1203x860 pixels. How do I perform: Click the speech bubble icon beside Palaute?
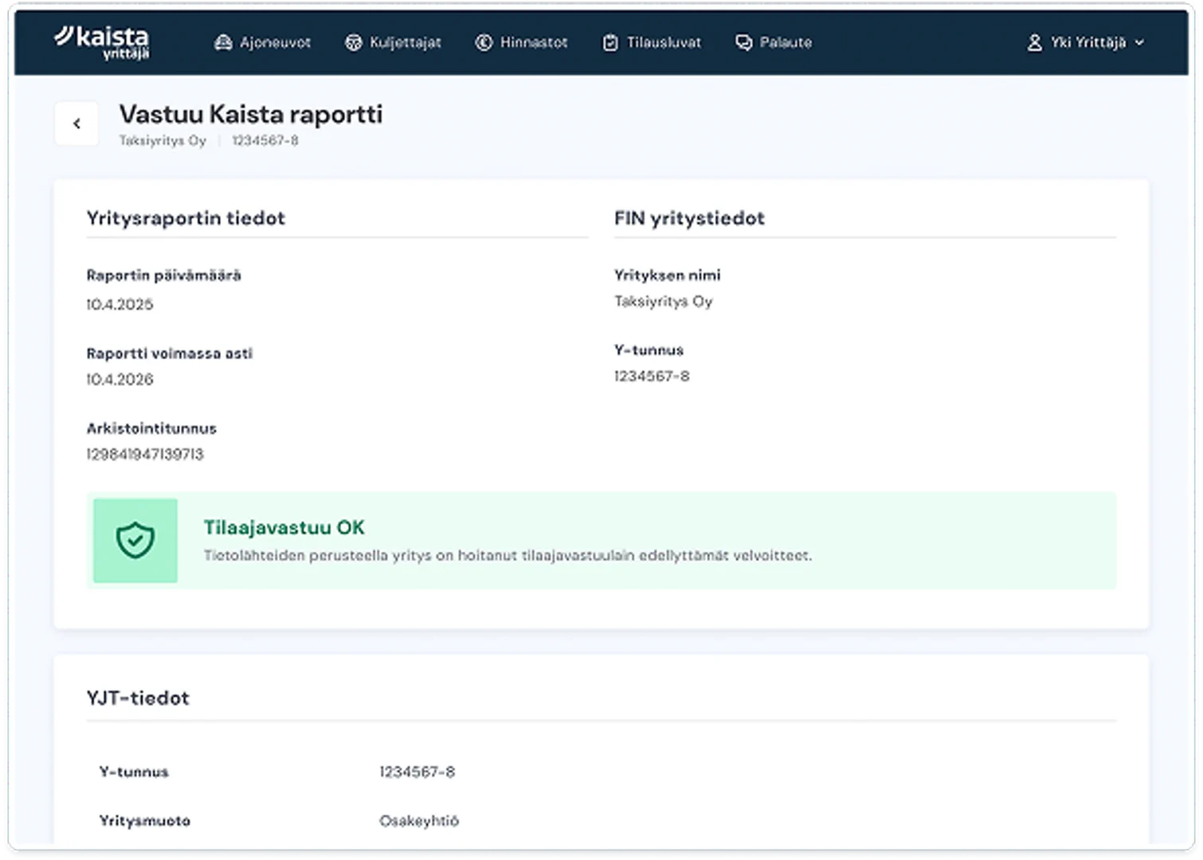tap(743, 43)
